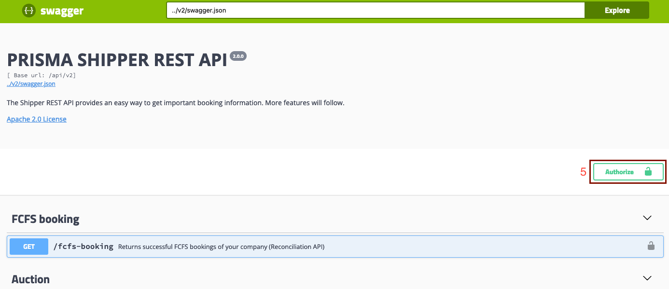The height and width of the screenshot is (289, 669).
Task: Click the FCFS booking section heading
Action: tap(45, 219)
